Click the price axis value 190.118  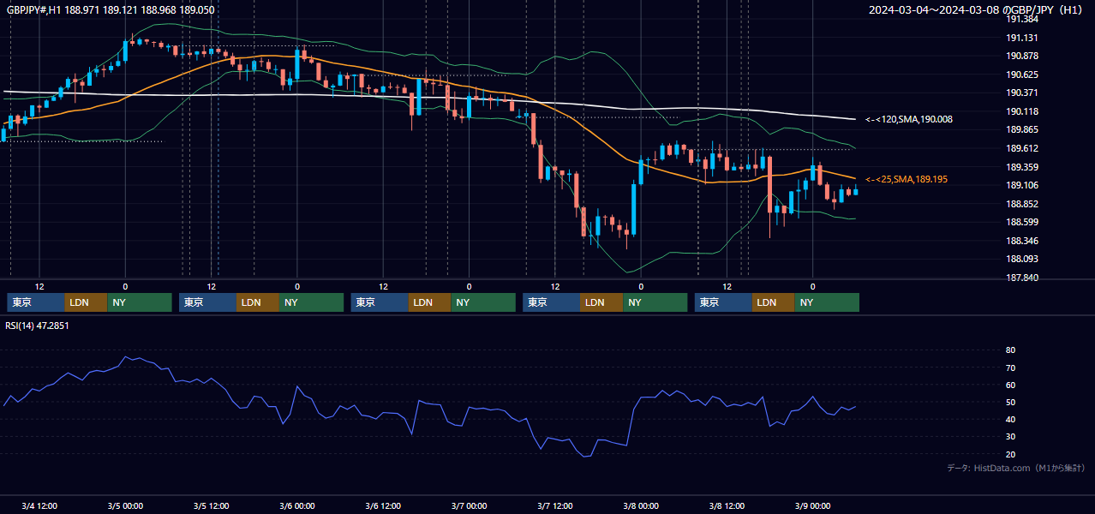pyautogui.click(x=1022, y=111)
